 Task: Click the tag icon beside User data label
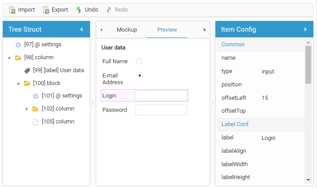pos(27,70)
